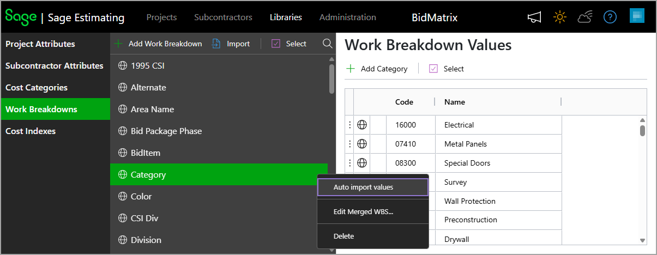657x255 pixels.
Task: Select the Bid Package Phase breakdown
Action: click(219, 131)
